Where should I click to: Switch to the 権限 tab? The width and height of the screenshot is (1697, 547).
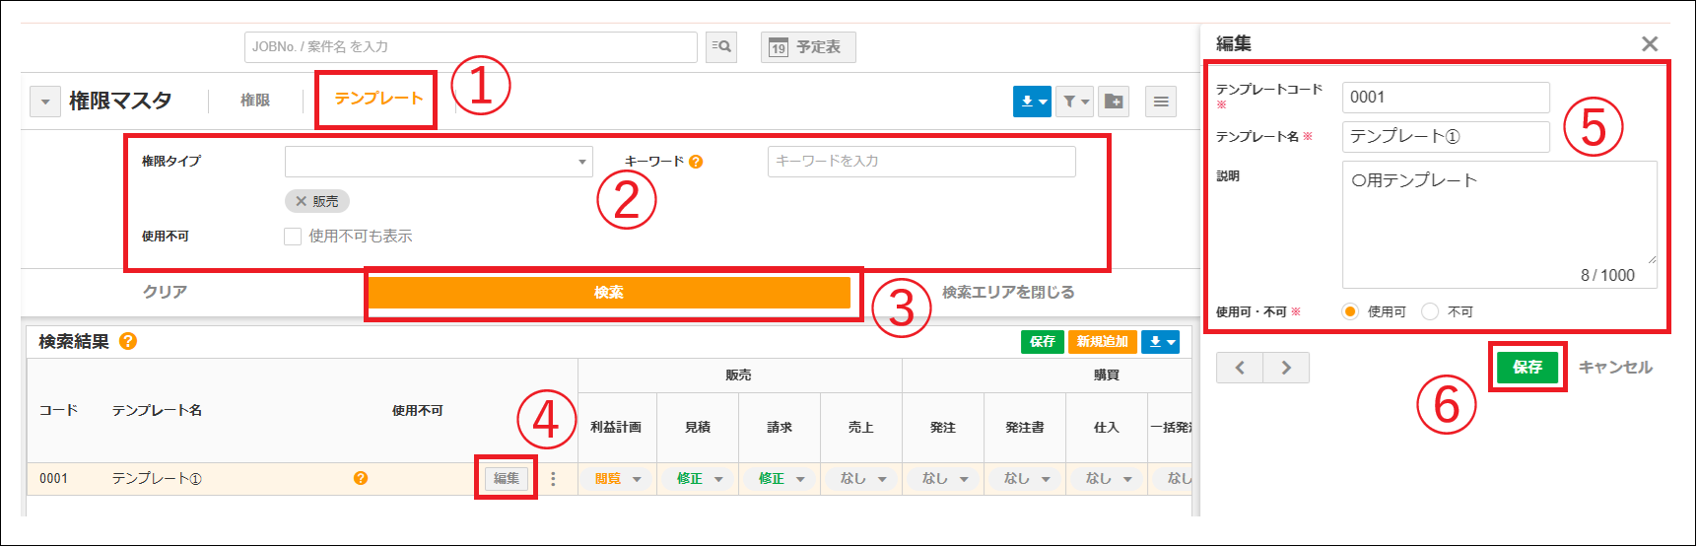[255, 101]
